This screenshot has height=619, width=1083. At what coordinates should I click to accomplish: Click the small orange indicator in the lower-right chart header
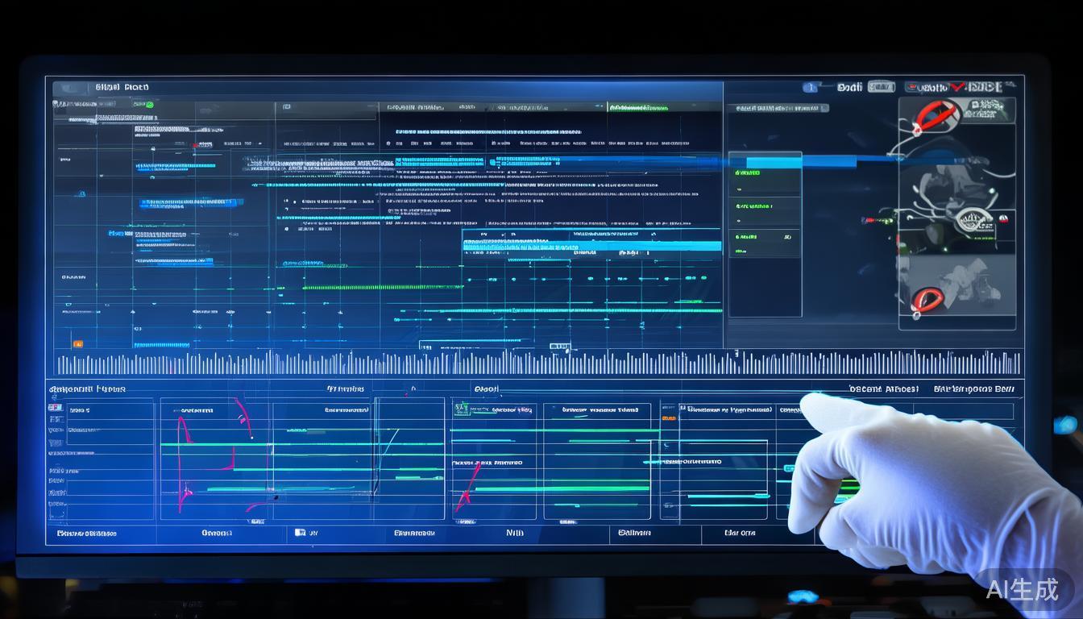click(x=669, y=418)
